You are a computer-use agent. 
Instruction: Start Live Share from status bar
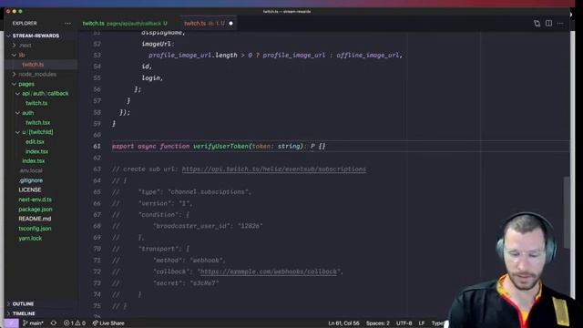[108, 323]
